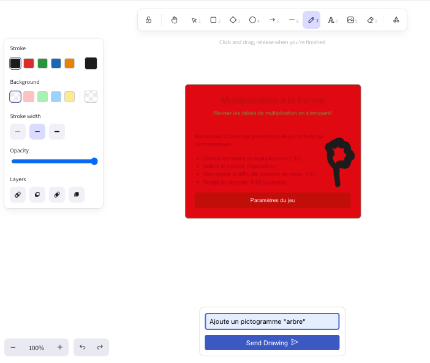
Task: Open the insert Image tool
Action: 351,20
